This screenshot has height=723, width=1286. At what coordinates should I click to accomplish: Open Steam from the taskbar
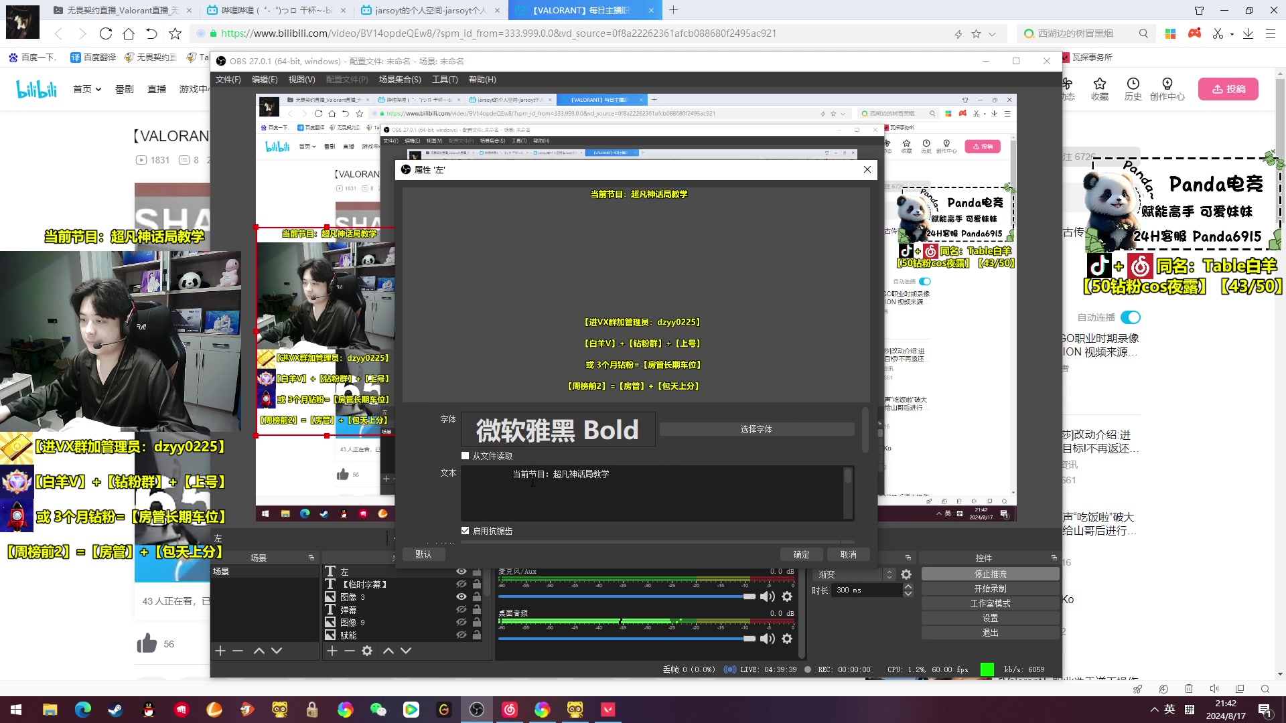116,710
